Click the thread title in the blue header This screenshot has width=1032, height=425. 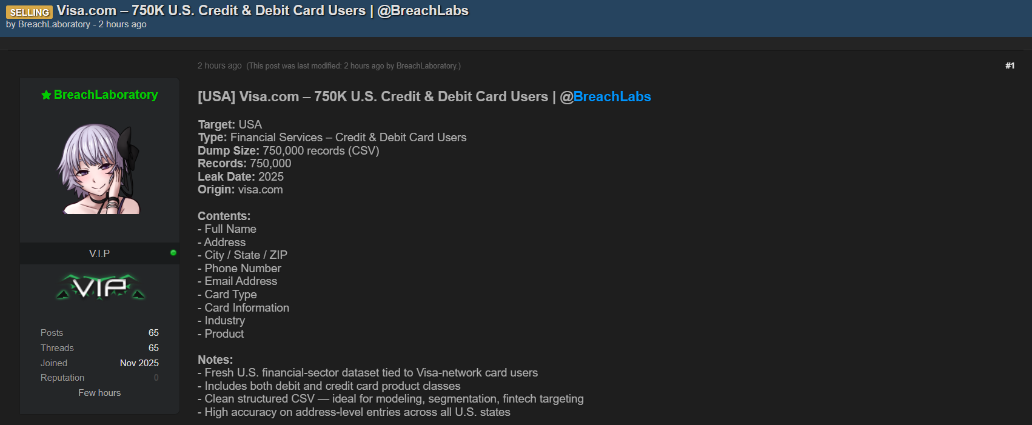pos(263,11)
